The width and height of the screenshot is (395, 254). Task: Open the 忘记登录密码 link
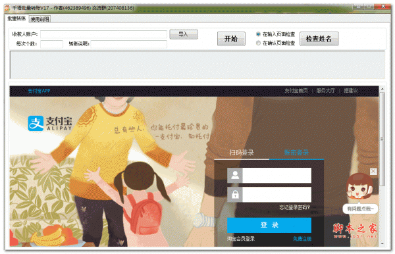[294, 207]
